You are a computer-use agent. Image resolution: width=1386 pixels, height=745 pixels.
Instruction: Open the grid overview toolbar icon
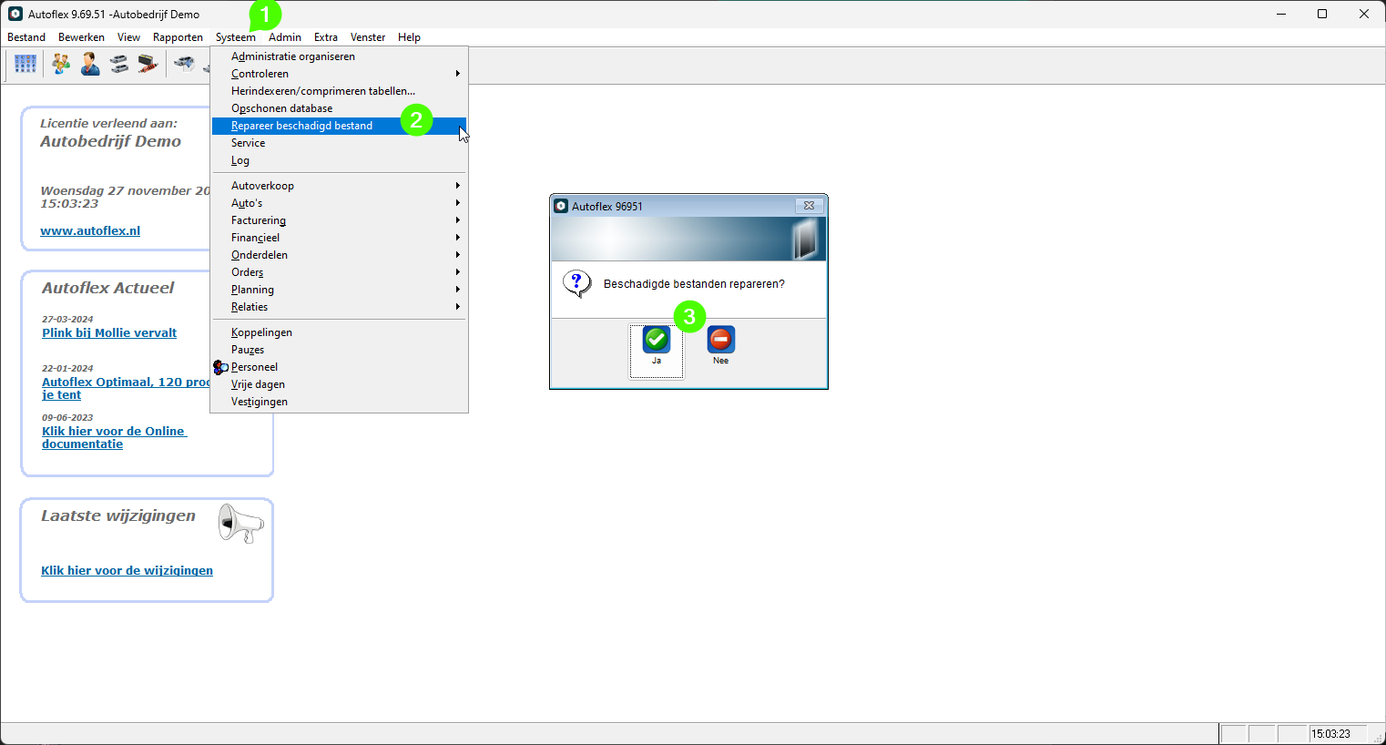pyautogui.click(x=25, y=64)
